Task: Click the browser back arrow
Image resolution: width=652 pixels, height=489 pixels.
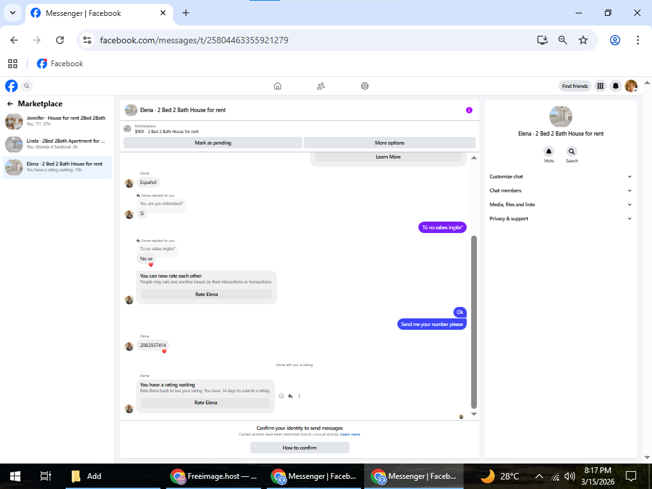Action: [14, 40]
